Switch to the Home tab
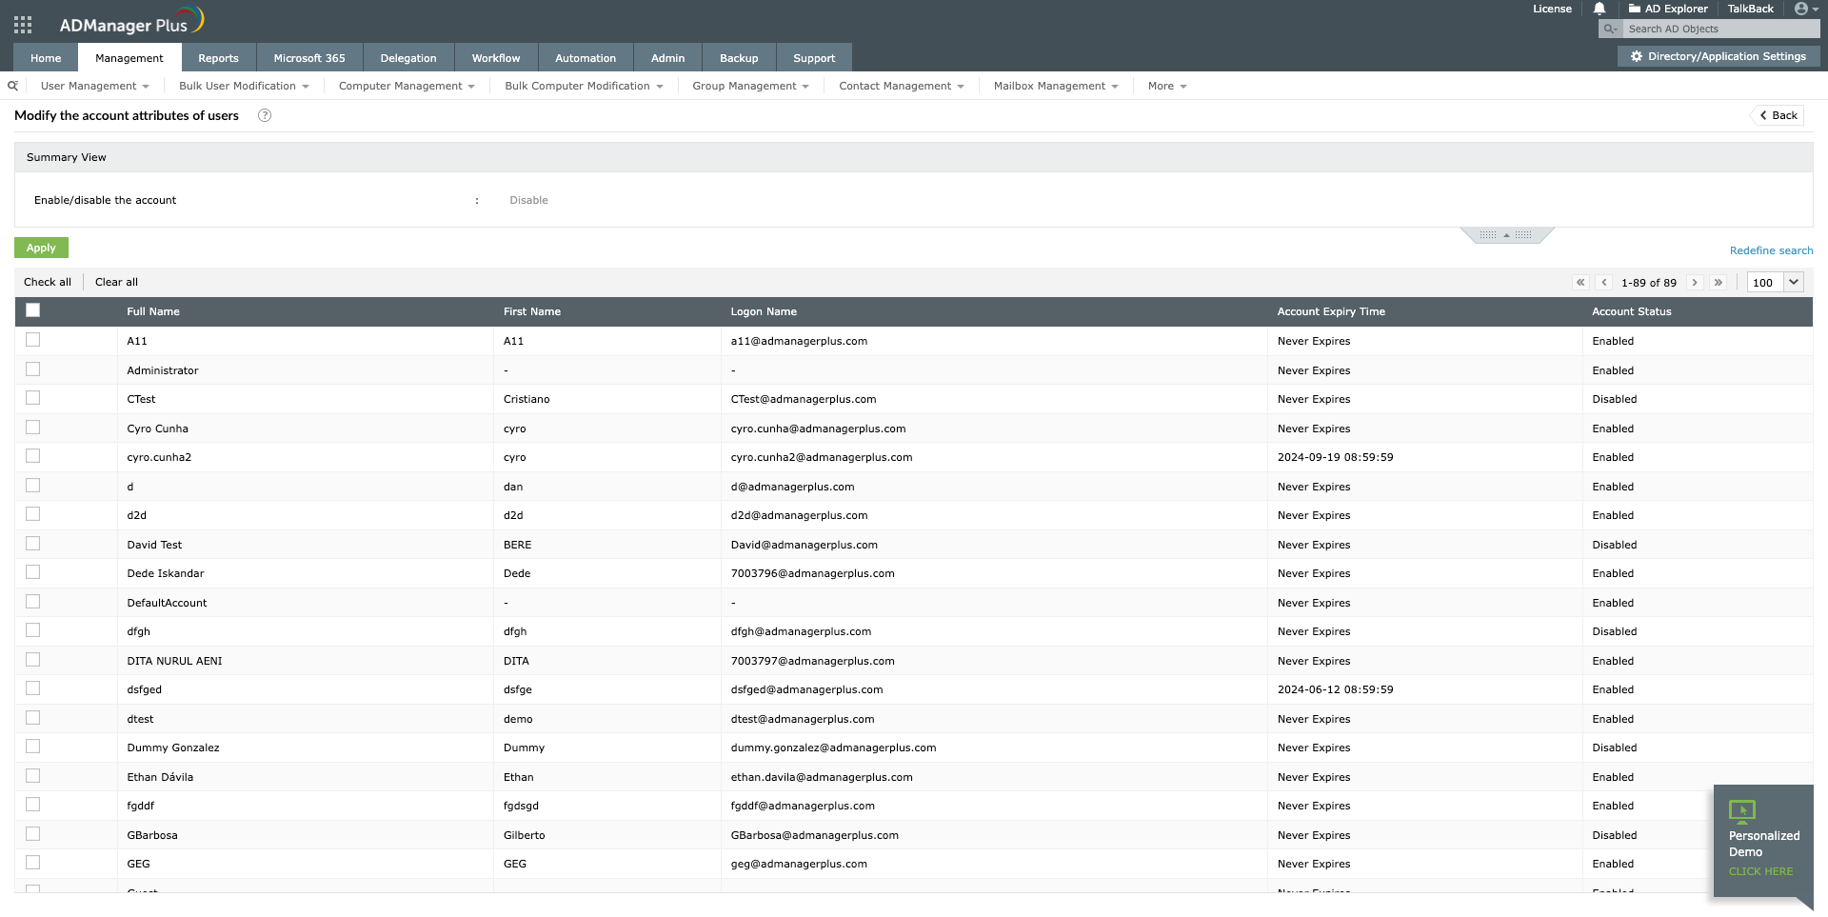This screenshot has width=1828, height=917. tap(46, 58)
